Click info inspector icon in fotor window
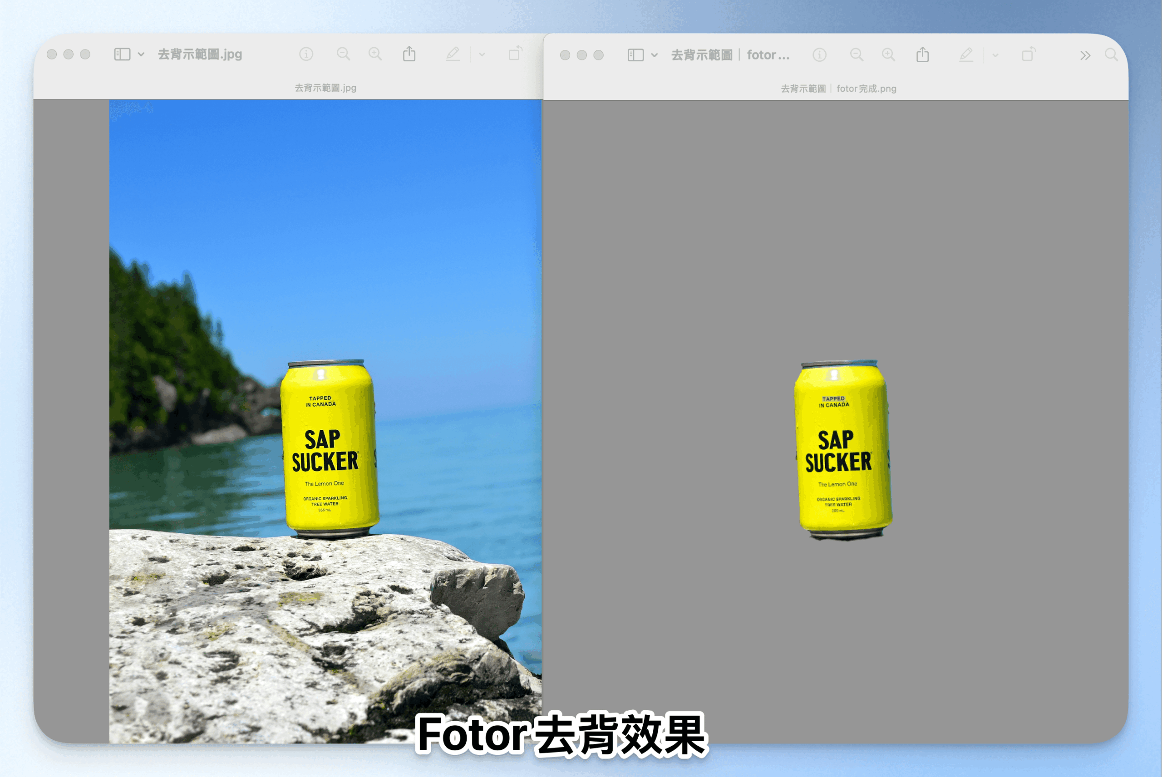Screen dimensions: 1162x777 (x=819, y=55)
